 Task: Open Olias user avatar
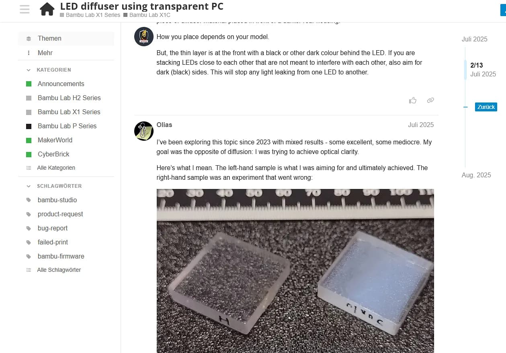144,131
